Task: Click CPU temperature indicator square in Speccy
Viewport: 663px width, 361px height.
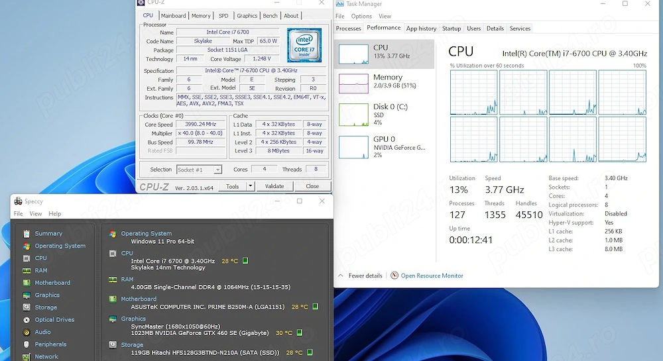Action: pos(245,261)
